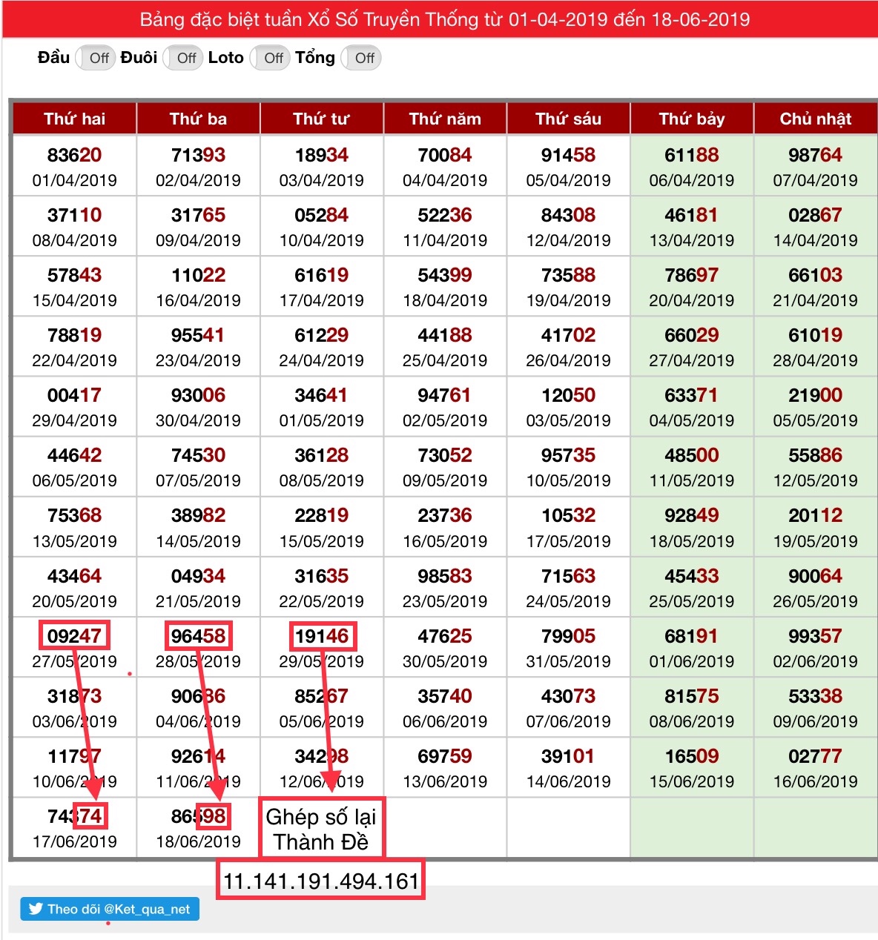Click the Thứ bảy column header
Screen dimensions: 878x940
pos(691,119)
